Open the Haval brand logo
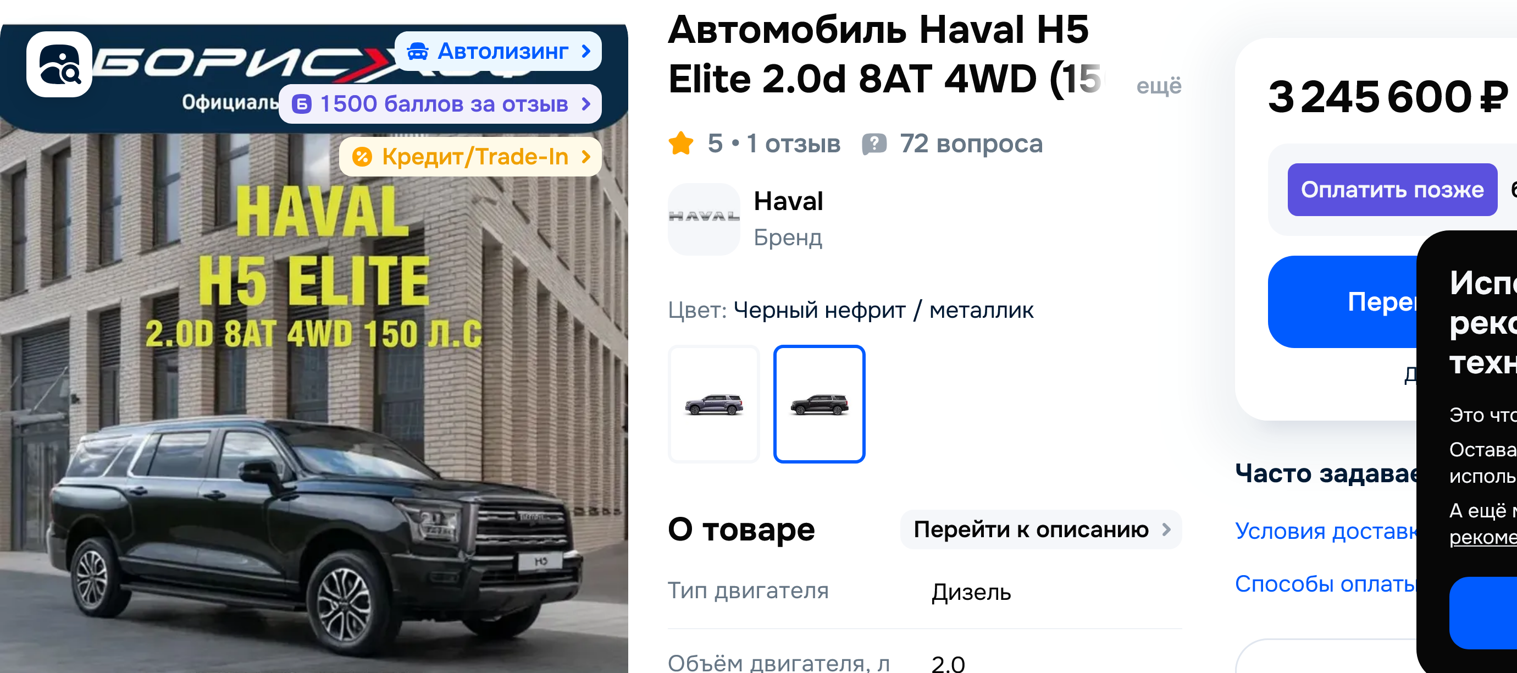This screenshot has width=1517, height=673. (x=704, y=219)
